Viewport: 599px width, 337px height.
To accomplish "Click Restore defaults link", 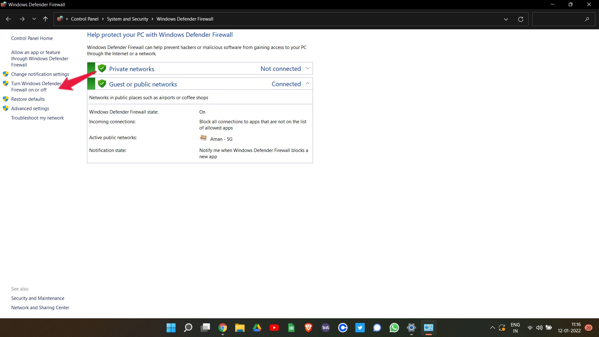I will pos(28,99).
